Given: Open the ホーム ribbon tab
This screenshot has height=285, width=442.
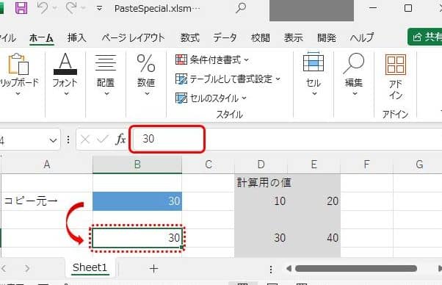Looking at the screenshot, I should click(x=41, y=37).
